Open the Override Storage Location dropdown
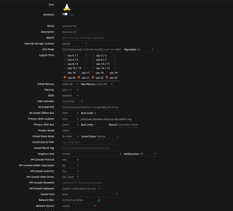This screenshot has width=233, height=211. pyautogui.click(x=75, y=44)
